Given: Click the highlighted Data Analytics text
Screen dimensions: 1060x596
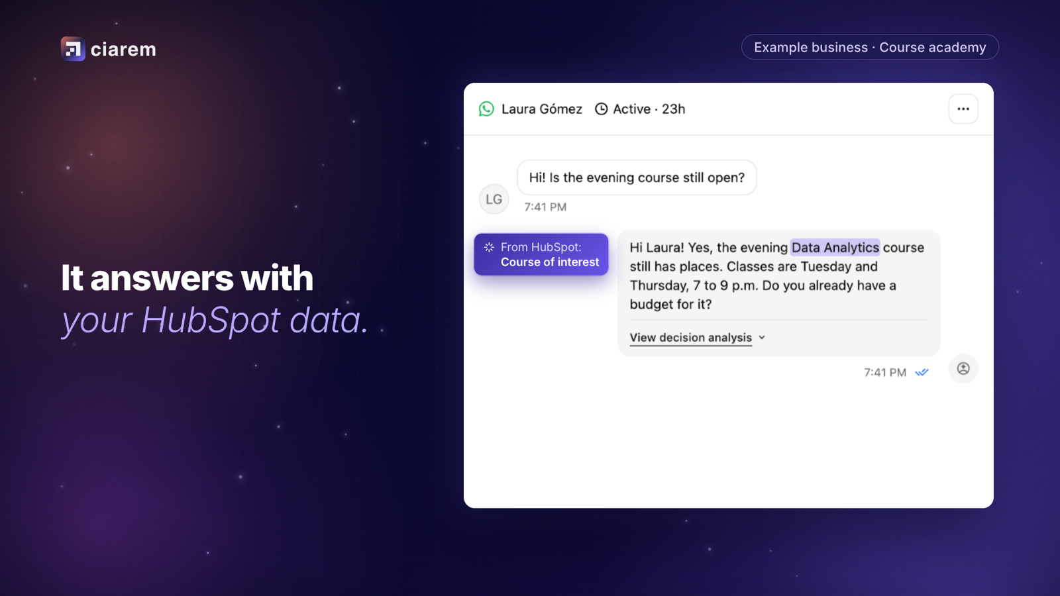Looking at the screenshot, I should pyautogui.click(x=835, y=247).
